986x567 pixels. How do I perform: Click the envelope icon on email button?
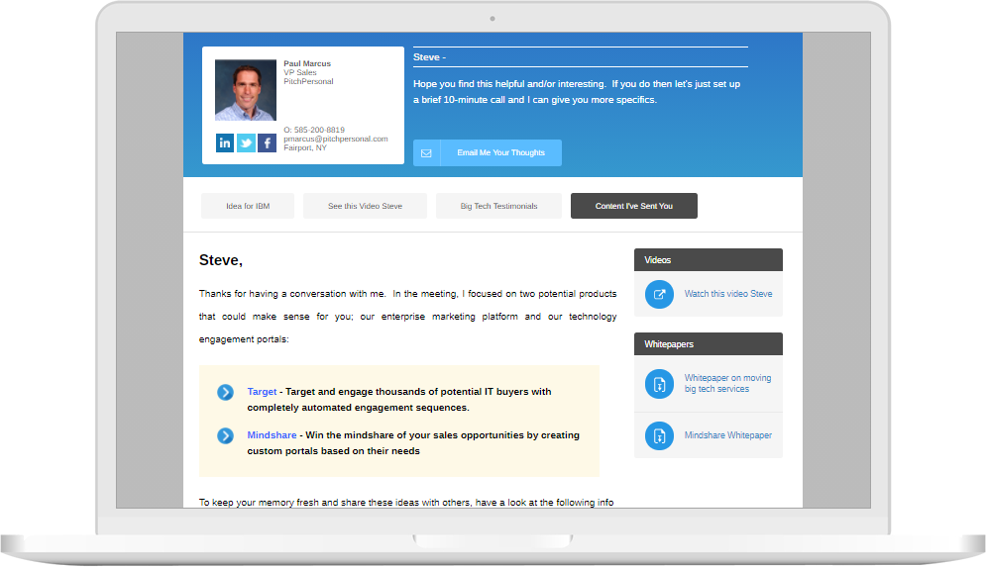pos(426,153)
